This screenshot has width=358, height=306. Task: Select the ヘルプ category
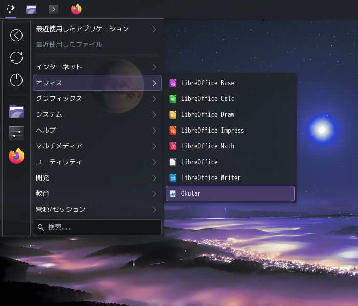coord(97,131)
